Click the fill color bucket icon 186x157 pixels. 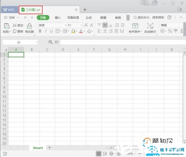click(73, 31)
